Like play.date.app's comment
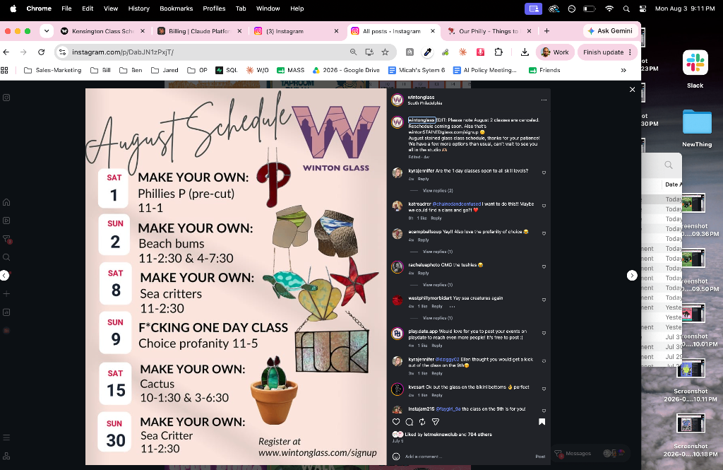This screenshot has height=470, width=723. [544, 334]
